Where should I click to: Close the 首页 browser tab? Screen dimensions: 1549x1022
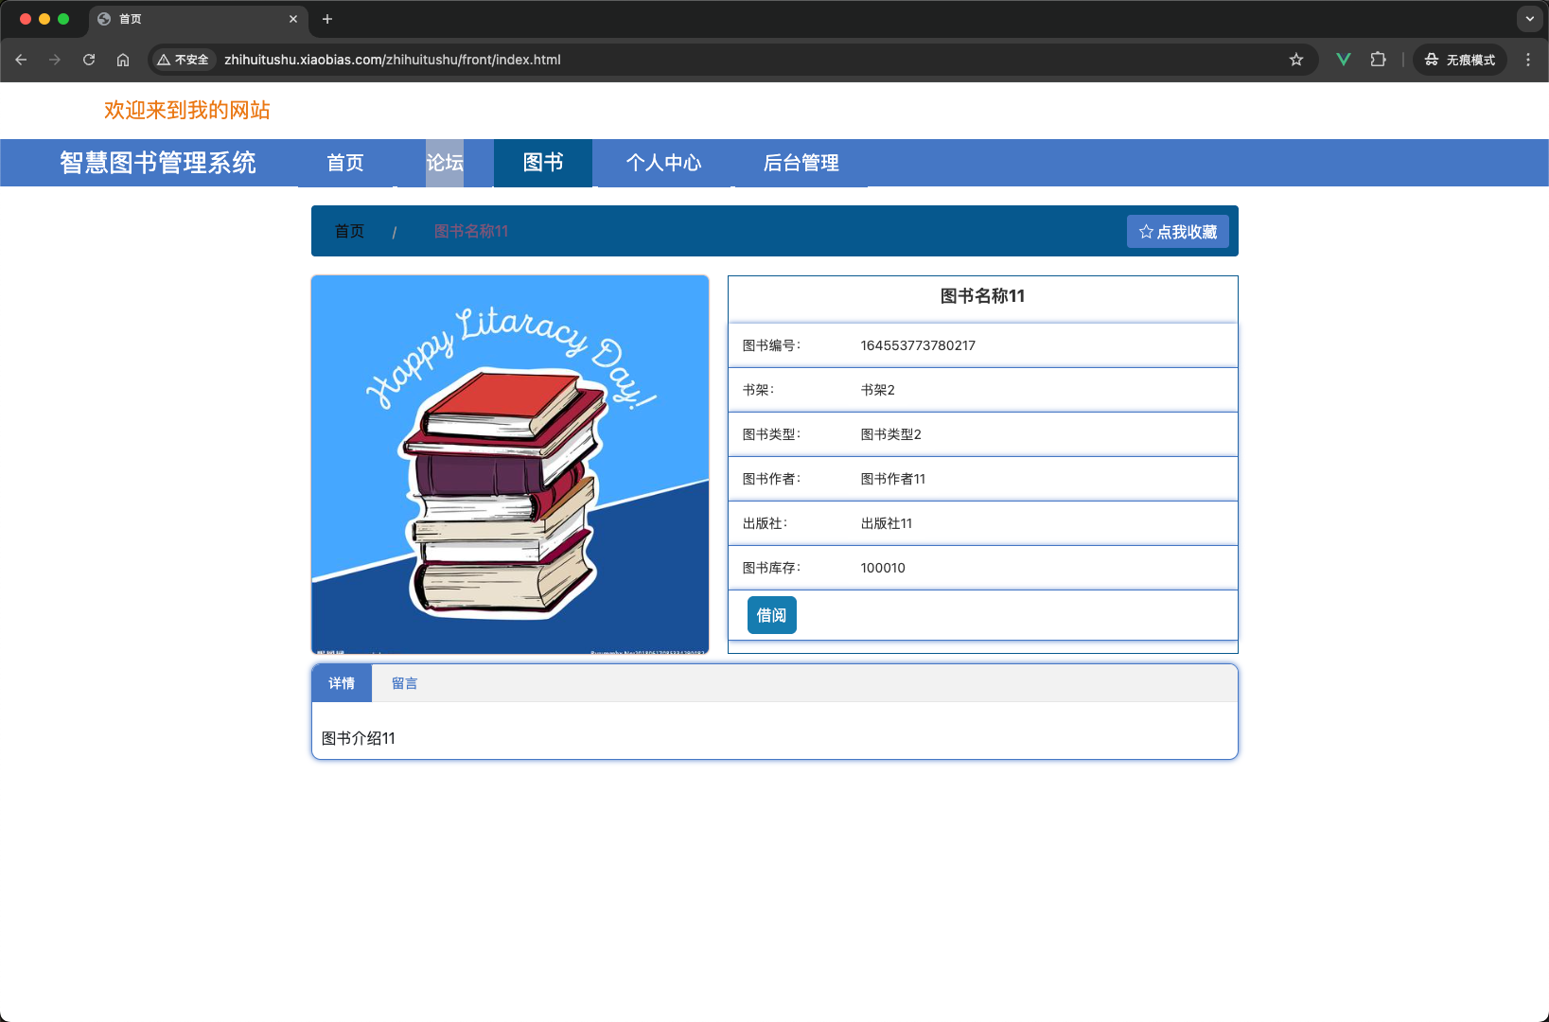[293, 19]
